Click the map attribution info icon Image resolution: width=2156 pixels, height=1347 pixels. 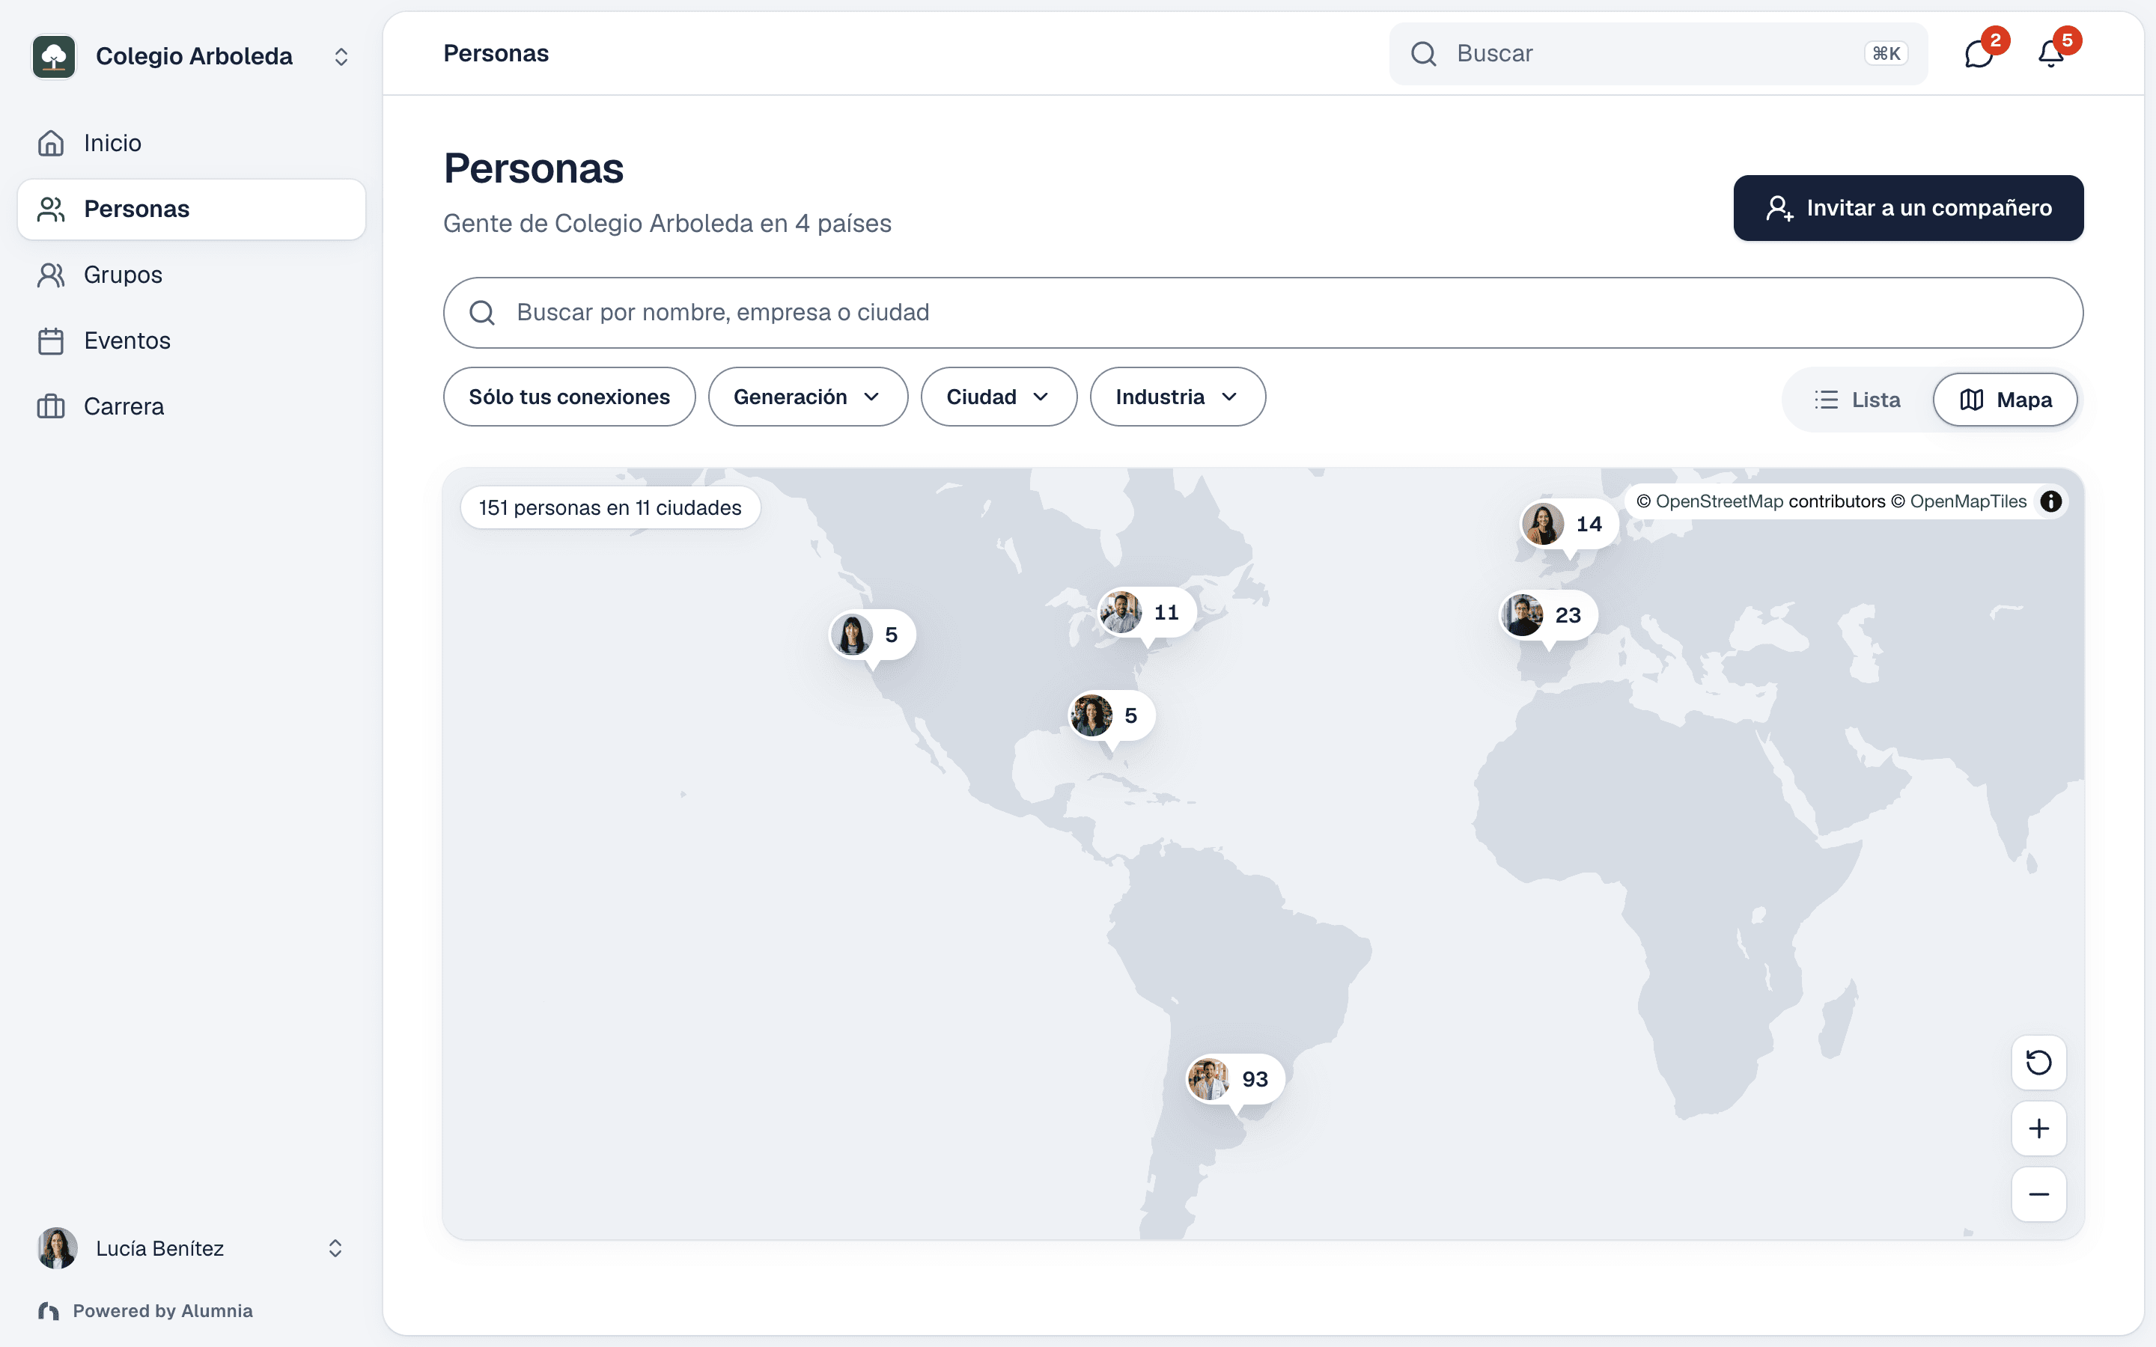pos(2051,501)
